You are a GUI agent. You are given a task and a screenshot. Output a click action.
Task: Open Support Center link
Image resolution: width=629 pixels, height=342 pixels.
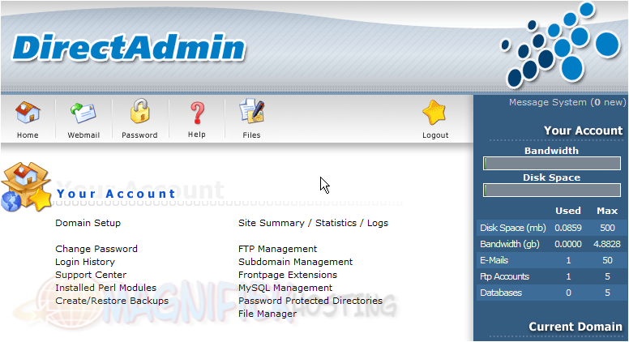coord(91,275)
